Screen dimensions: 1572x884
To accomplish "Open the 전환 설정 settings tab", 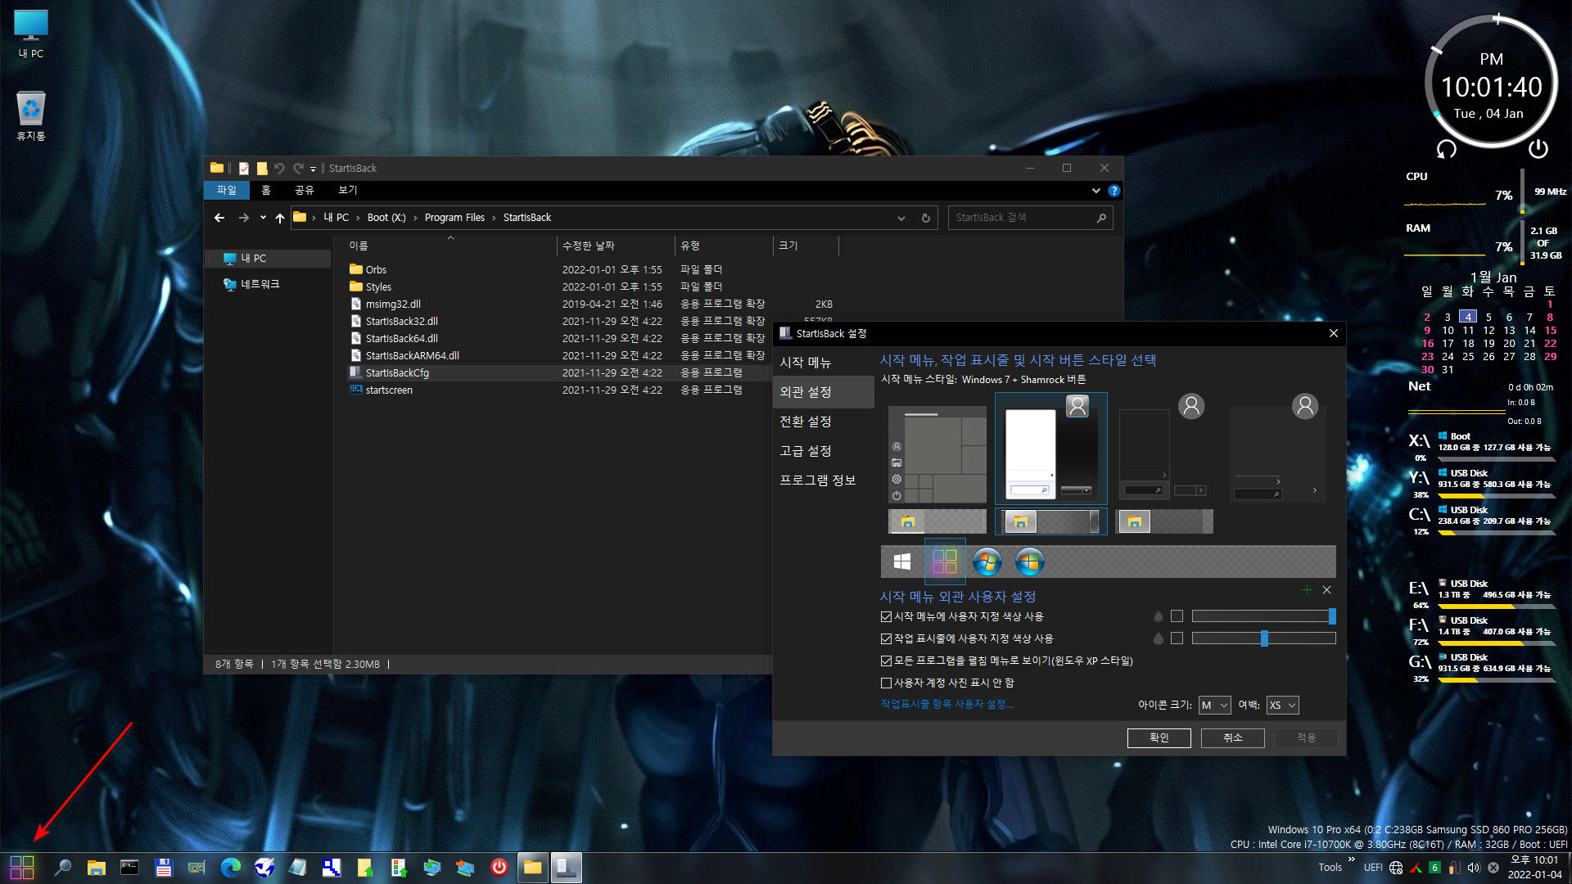I will pos(824,422).
